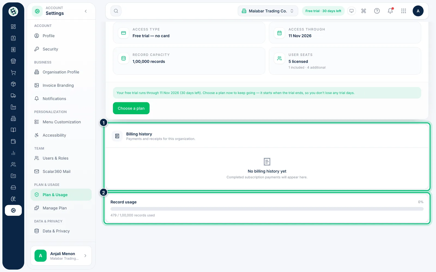Open the command shortcut icon
Screen dimensions: 436x272
pyautogui.click(x=364, y=11)
